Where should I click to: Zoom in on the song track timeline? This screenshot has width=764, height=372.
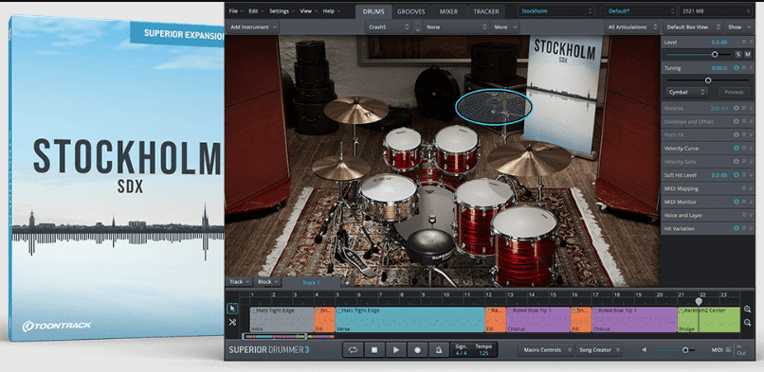[x=747, y=310]
